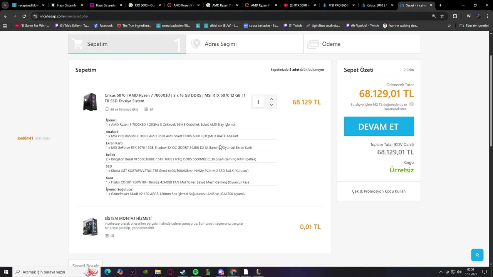Screen dimensions: 493x277
Task: Click the quantity field showing 1
Action: [258, 102]
